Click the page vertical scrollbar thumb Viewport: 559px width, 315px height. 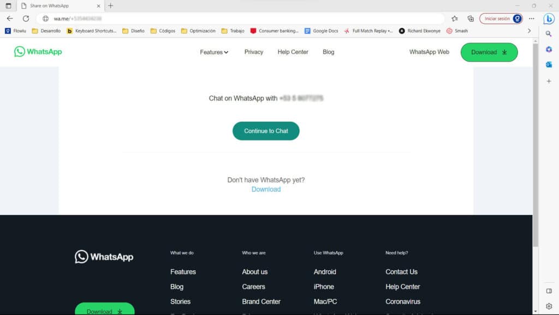tap(535, 145)
